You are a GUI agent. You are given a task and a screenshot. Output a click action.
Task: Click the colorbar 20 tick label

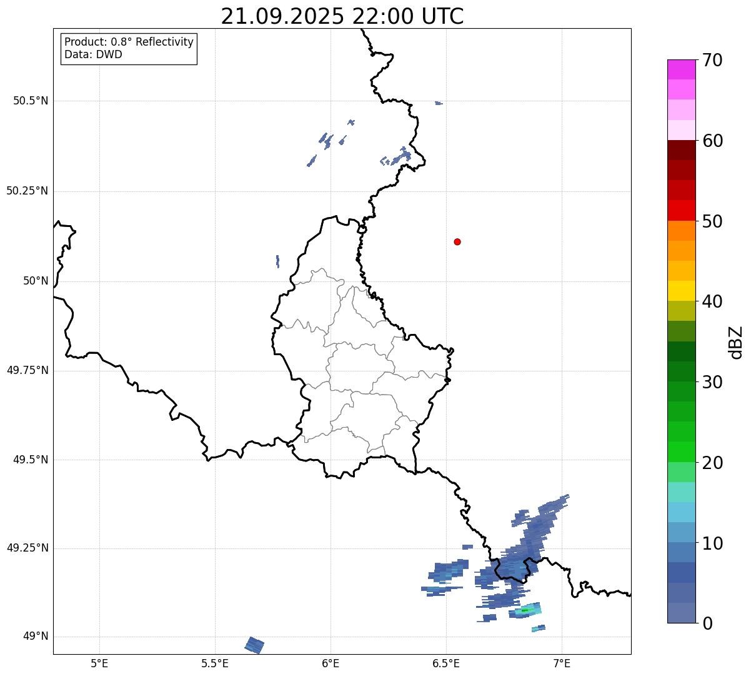coord(712,463)
